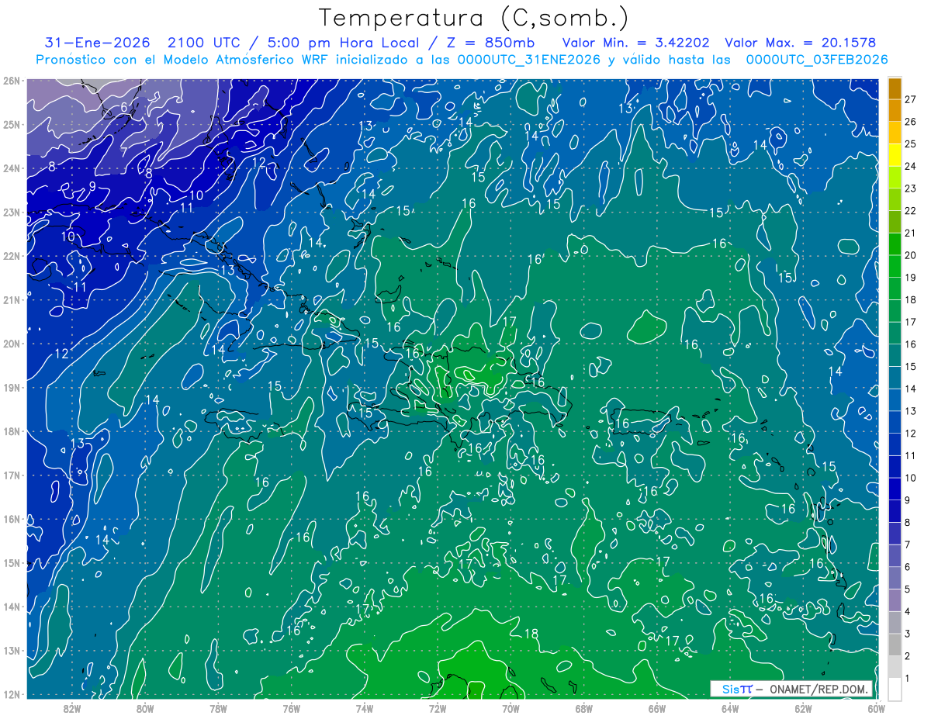Click the 12N latitude axis label

tap(11, 694)
